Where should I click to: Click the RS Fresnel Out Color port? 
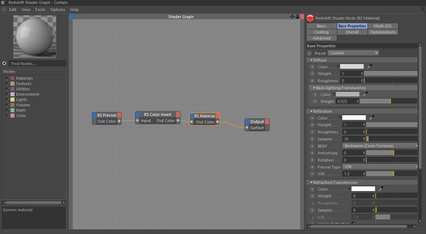pyautogui.click(x=119, y=121)
